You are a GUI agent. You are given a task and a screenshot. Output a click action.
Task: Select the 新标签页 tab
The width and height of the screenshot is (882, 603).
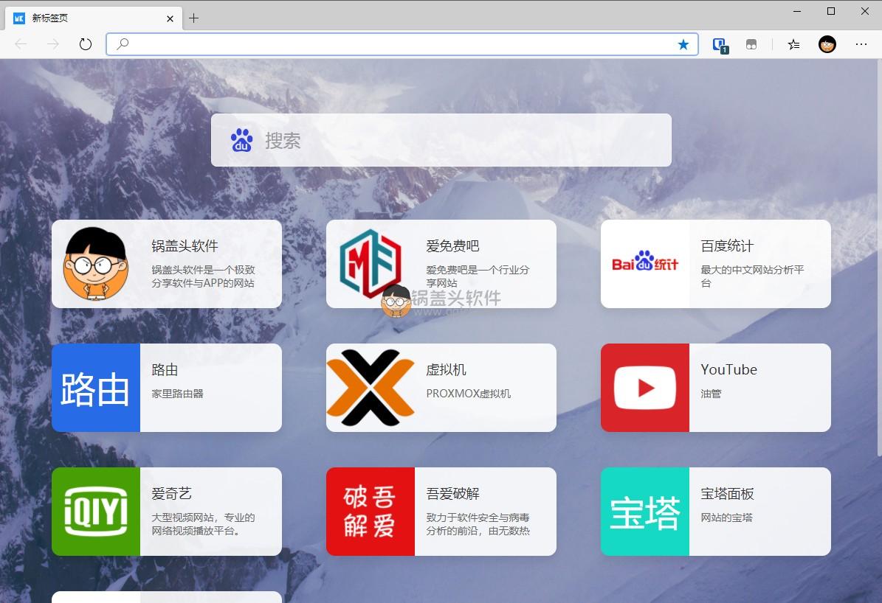click(89, 18)
